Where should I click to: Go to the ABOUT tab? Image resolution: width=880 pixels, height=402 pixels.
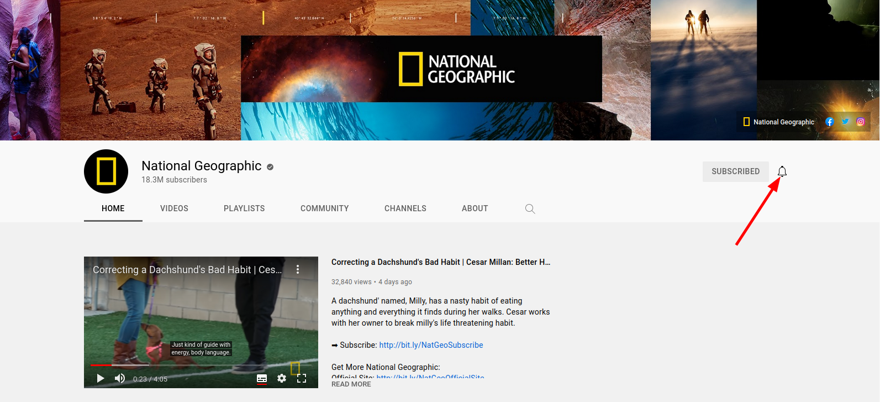coord(475,208)
